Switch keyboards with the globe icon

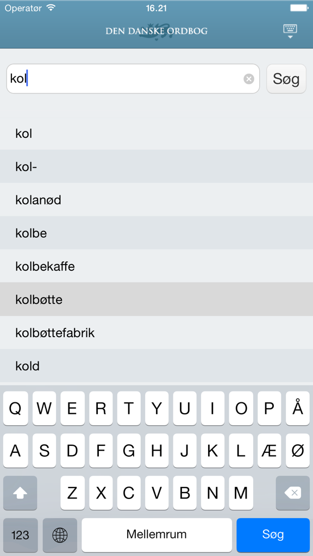[x=59, y=535]
